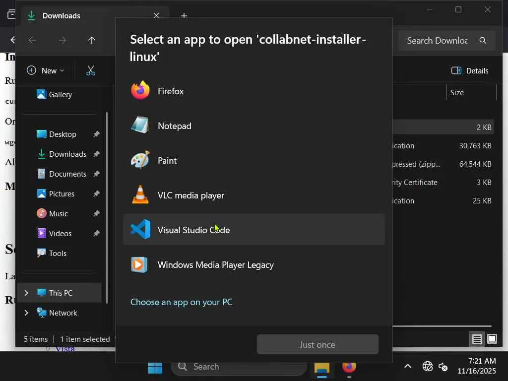
Task: Click the Just once button
Action: (317, 344)
